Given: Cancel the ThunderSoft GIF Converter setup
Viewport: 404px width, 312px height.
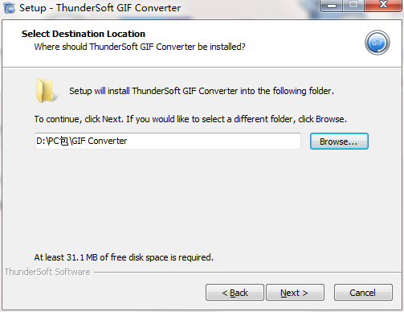Looking at the screenshot, I should (363, 293).
